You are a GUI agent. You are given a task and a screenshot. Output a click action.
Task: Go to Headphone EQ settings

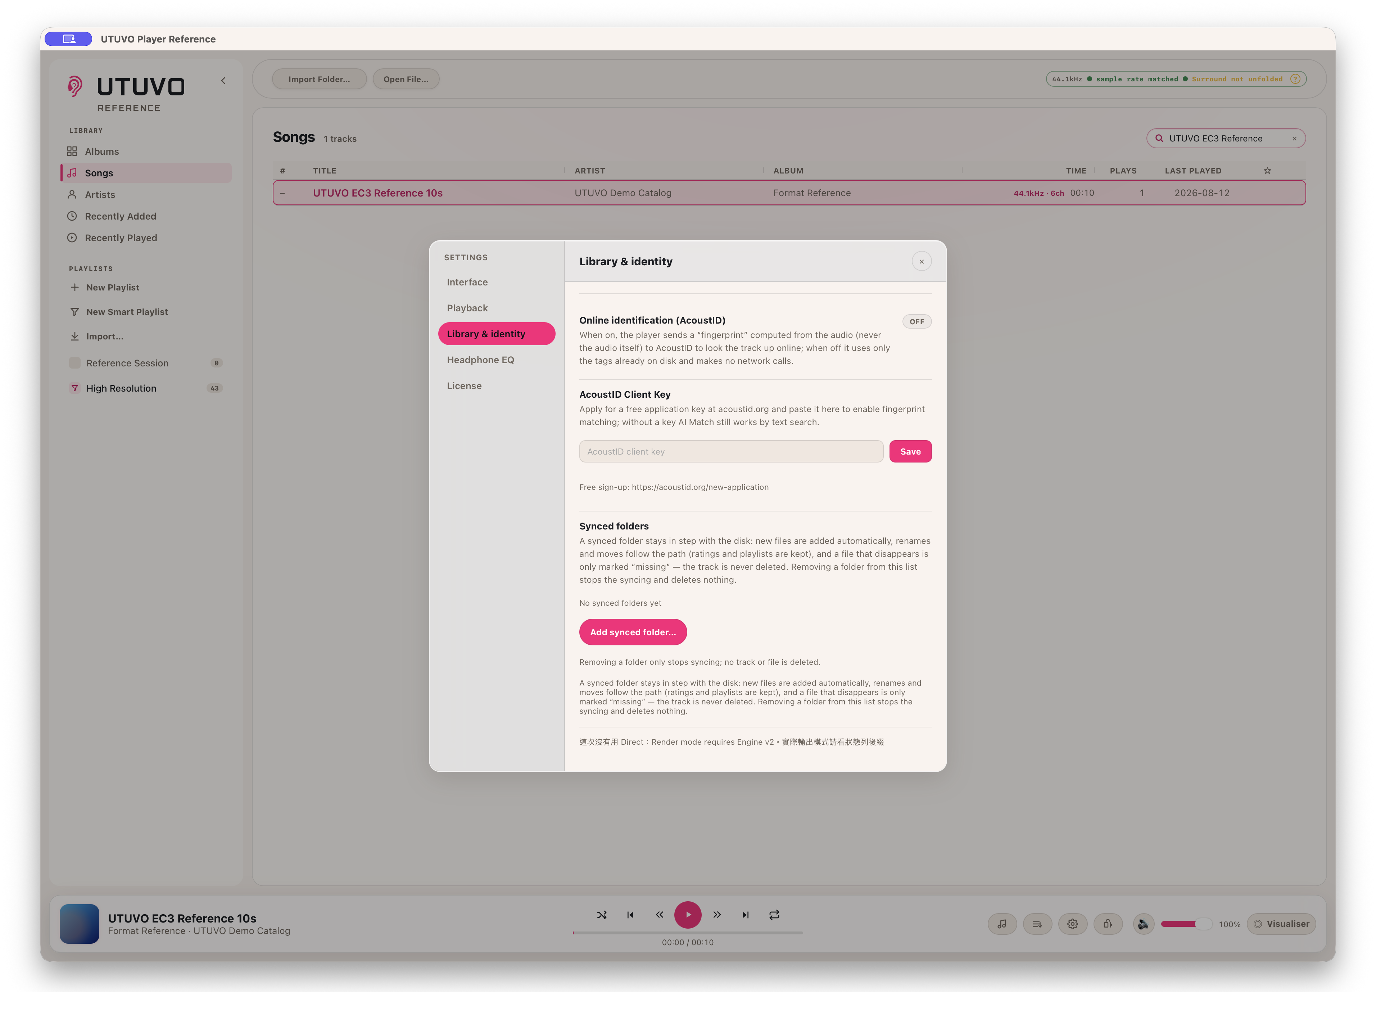point(496,360)
